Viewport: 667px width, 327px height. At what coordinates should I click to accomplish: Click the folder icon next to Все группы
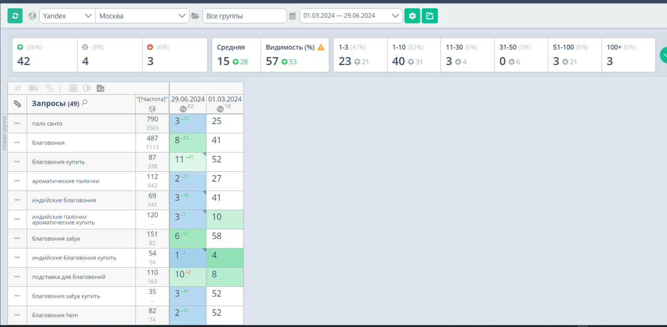pos(195,16)
